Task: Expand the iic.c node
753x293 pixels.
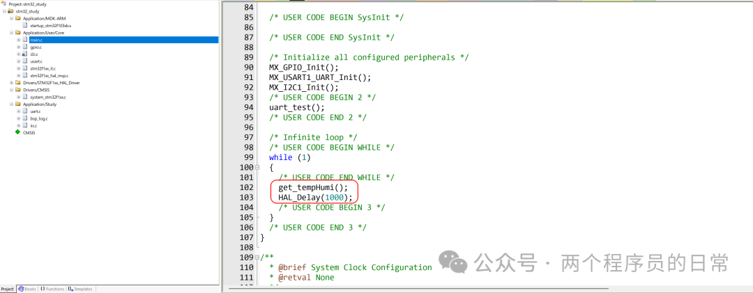Action: [18, 126]
